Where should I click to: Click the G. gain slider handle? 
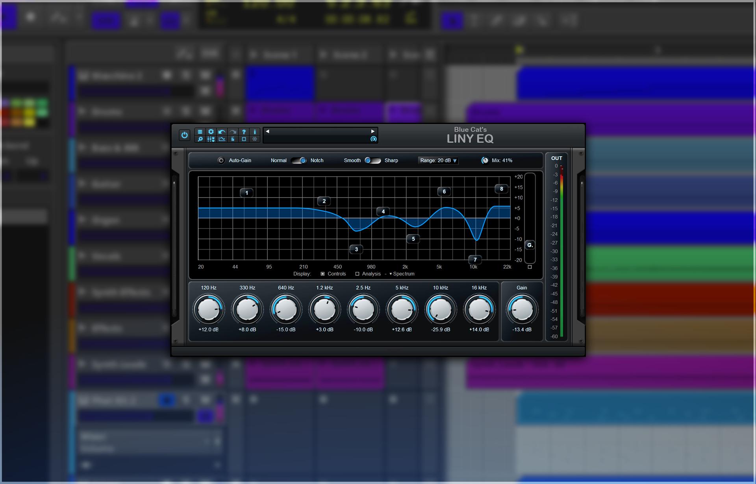(530, 245)
